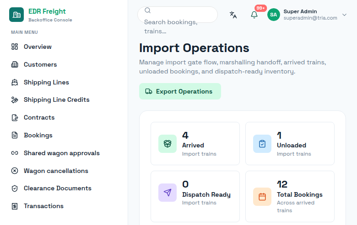Click the 99+ notification badge
This screenshot has height=225, width=357.
point(260,8)
